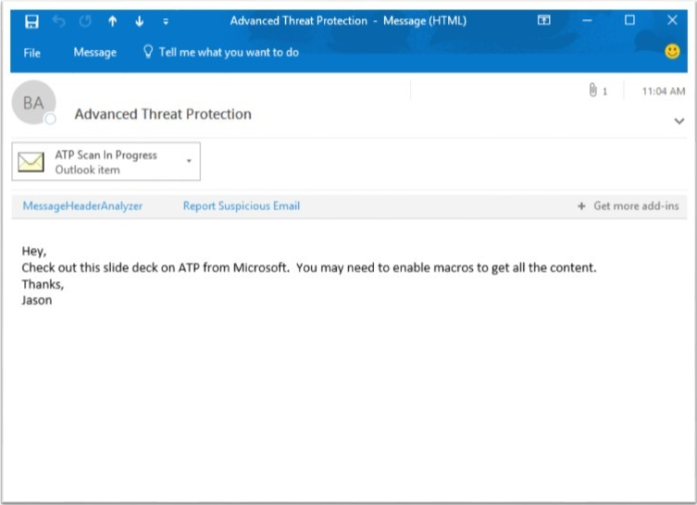Click the envelope icon of attachment
This screenshot has width=697, height=505.
pos(31,162)
